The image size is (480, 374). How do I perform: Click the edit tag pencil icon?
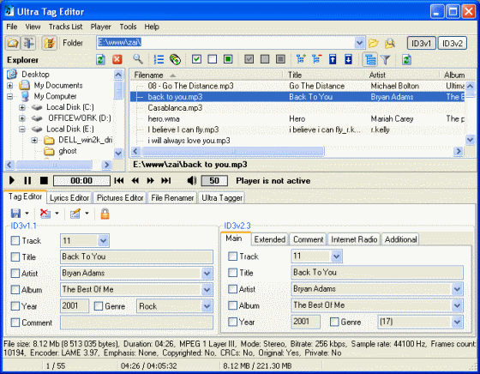click(x=75, y=214)
